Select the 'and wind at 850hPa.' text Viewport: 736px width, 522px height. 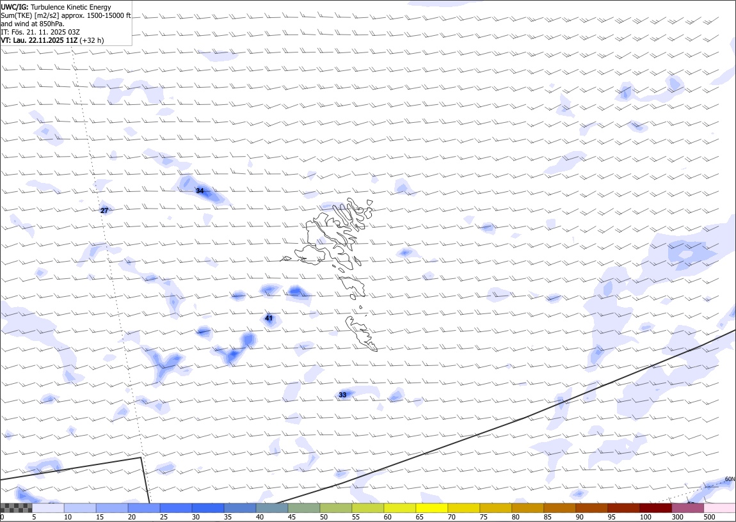33,24
